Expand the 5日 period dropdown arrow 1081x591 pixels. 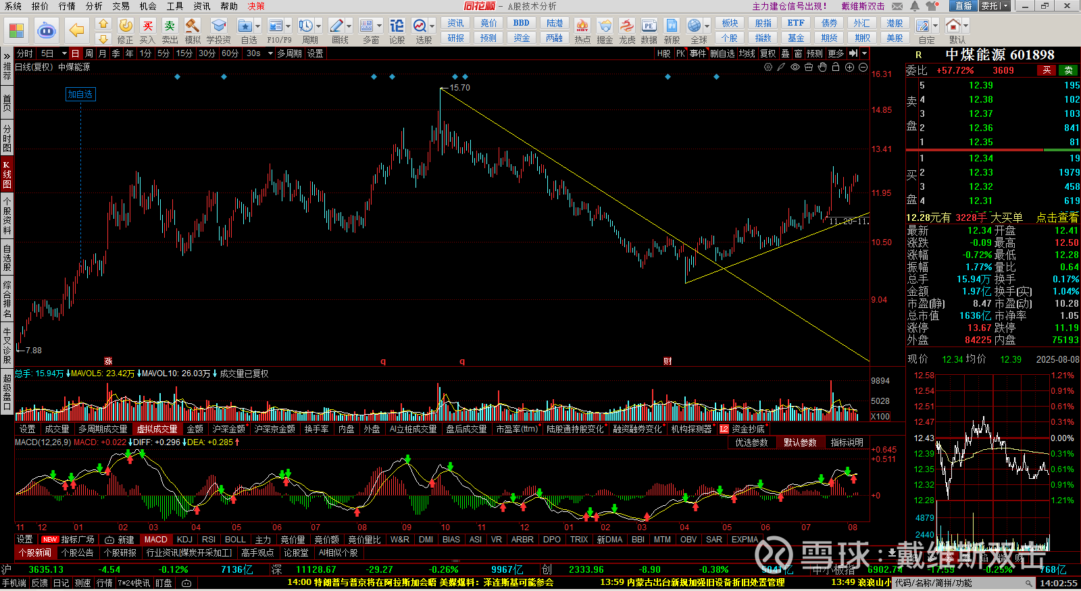click(64, 53)
